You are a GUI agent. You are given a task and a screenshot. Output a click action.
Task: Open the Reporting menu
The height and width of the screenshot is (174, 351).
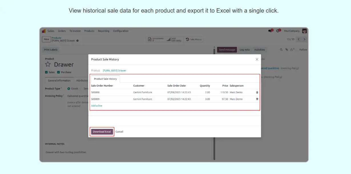(x=103, y=31)
